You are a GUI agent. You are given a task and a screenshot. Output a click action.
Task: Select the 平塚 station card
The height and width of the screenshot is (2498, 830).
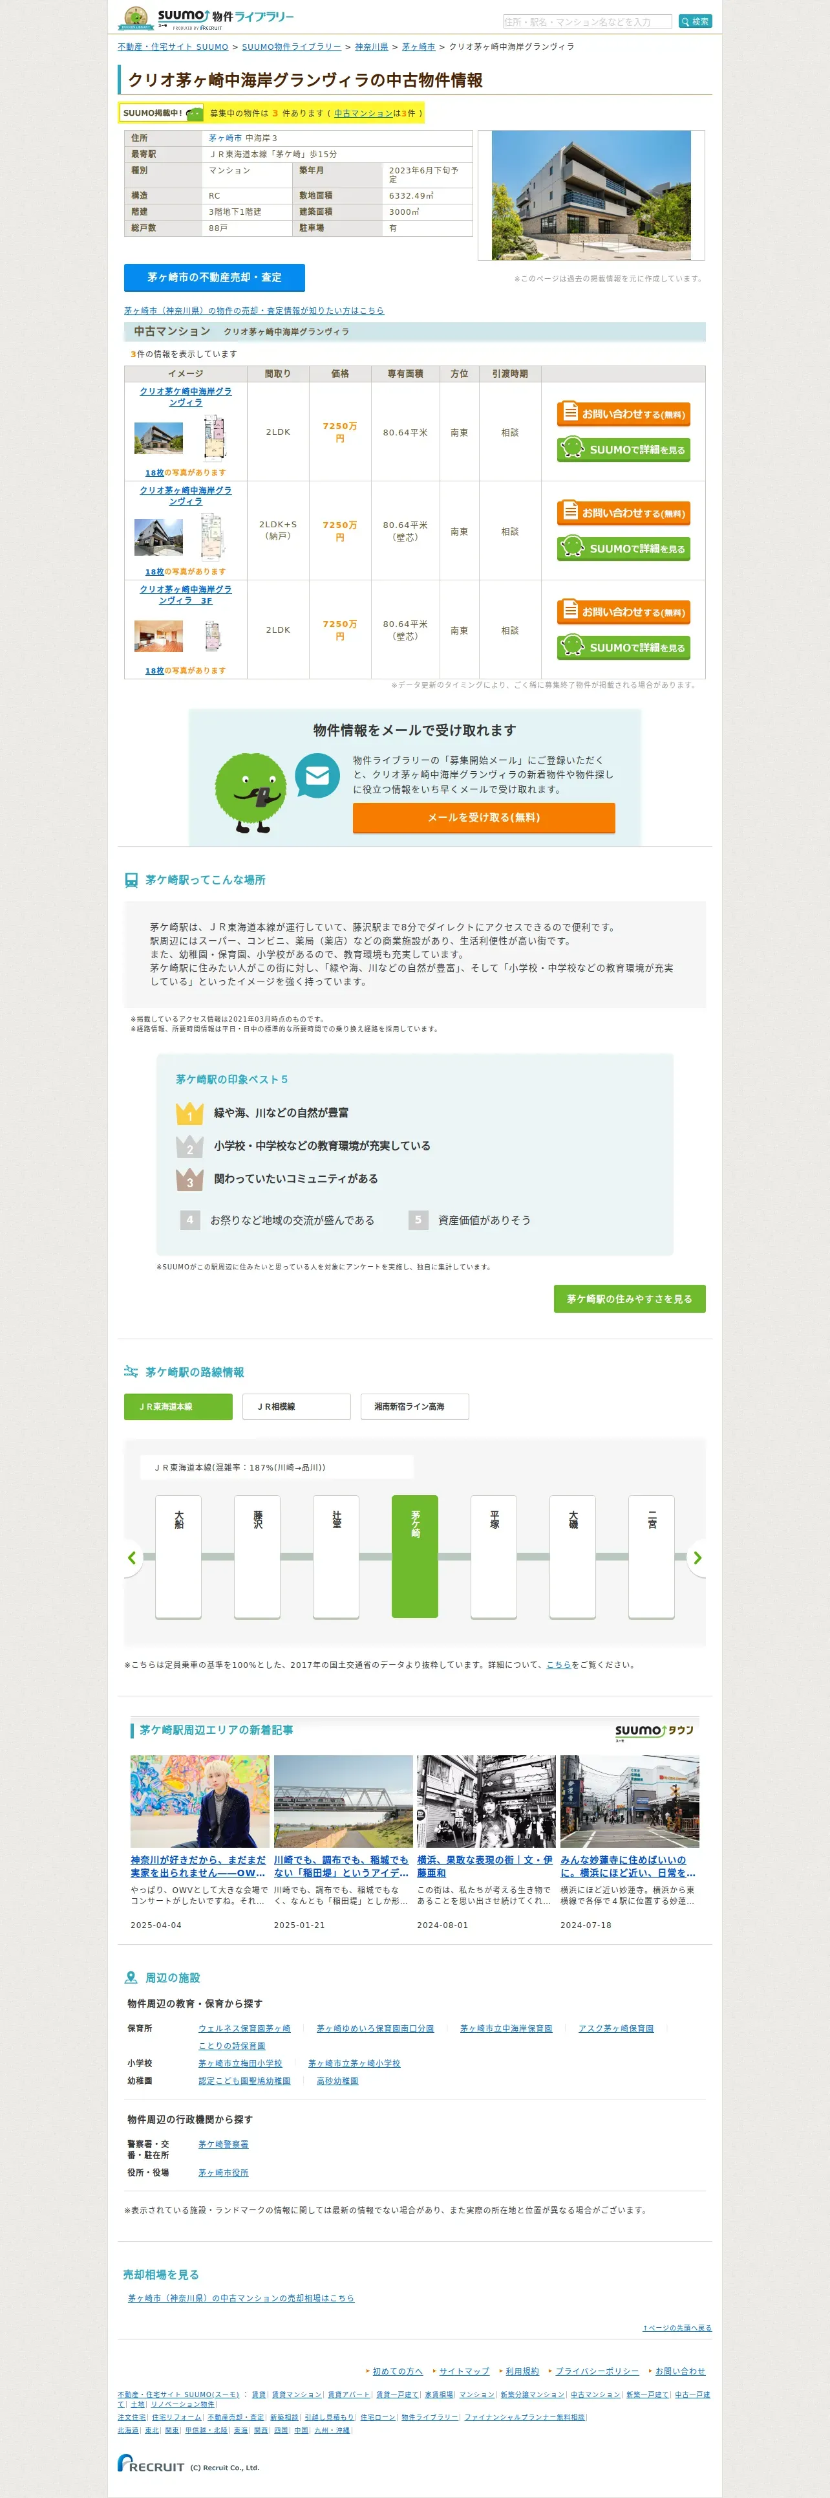coord(494,1557)
